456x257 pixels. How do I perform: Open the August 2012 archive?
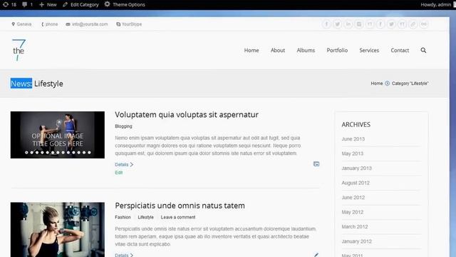[x=356, y=183]
